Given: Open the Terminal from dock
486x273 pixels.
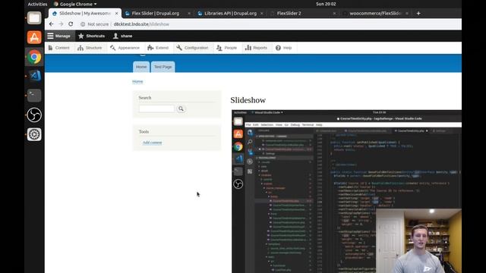Looking at the screenshot, I should pos(34,96).
